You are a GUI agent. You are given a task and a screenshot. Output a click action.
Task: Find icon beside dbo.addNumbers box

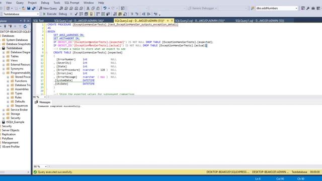click(x=253, y=8)
